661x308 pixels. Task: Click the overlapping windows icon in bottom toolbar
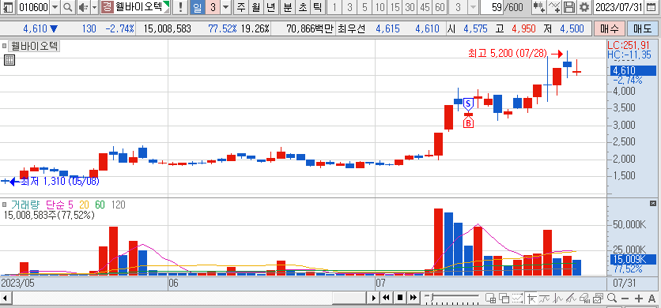point(504,299)
